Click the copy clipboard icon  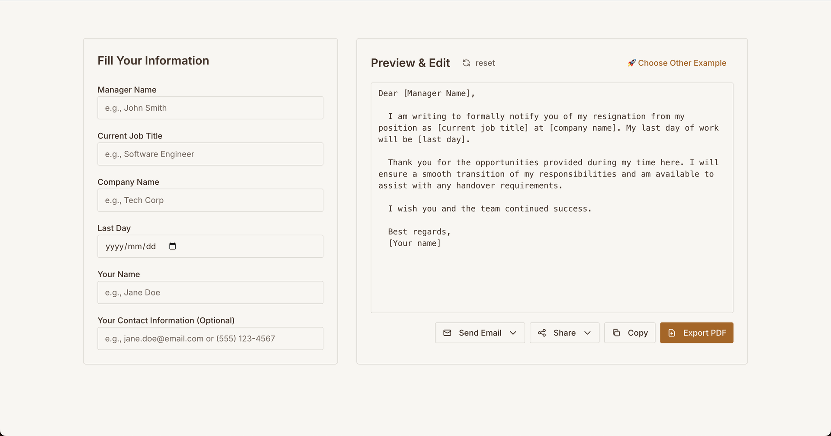[x=616, y=333]
